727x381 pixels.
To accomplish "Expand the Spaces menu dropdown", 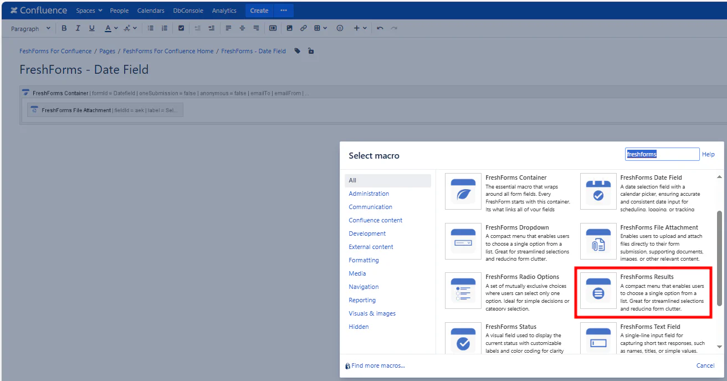I will coord(89,11).
